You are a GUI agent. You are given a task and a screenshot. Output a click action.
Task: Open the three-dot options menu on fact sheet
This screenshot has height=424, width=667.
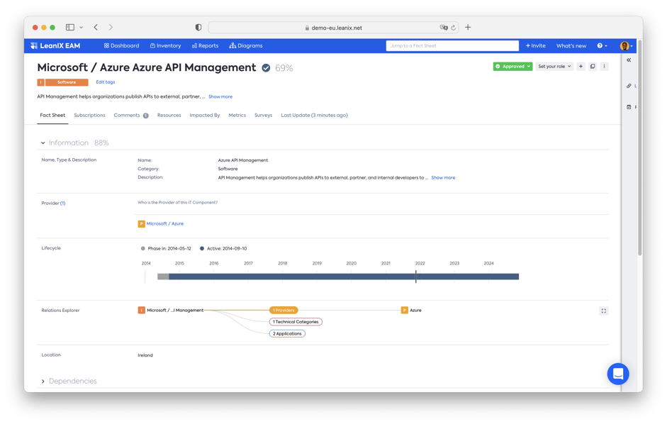coord(605,66)
